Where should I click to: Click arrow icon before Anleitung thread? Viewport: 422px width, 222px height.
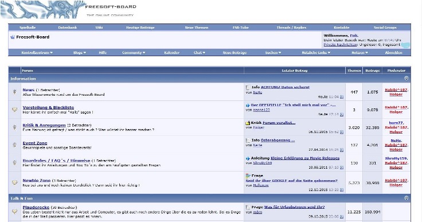point(248,158)
